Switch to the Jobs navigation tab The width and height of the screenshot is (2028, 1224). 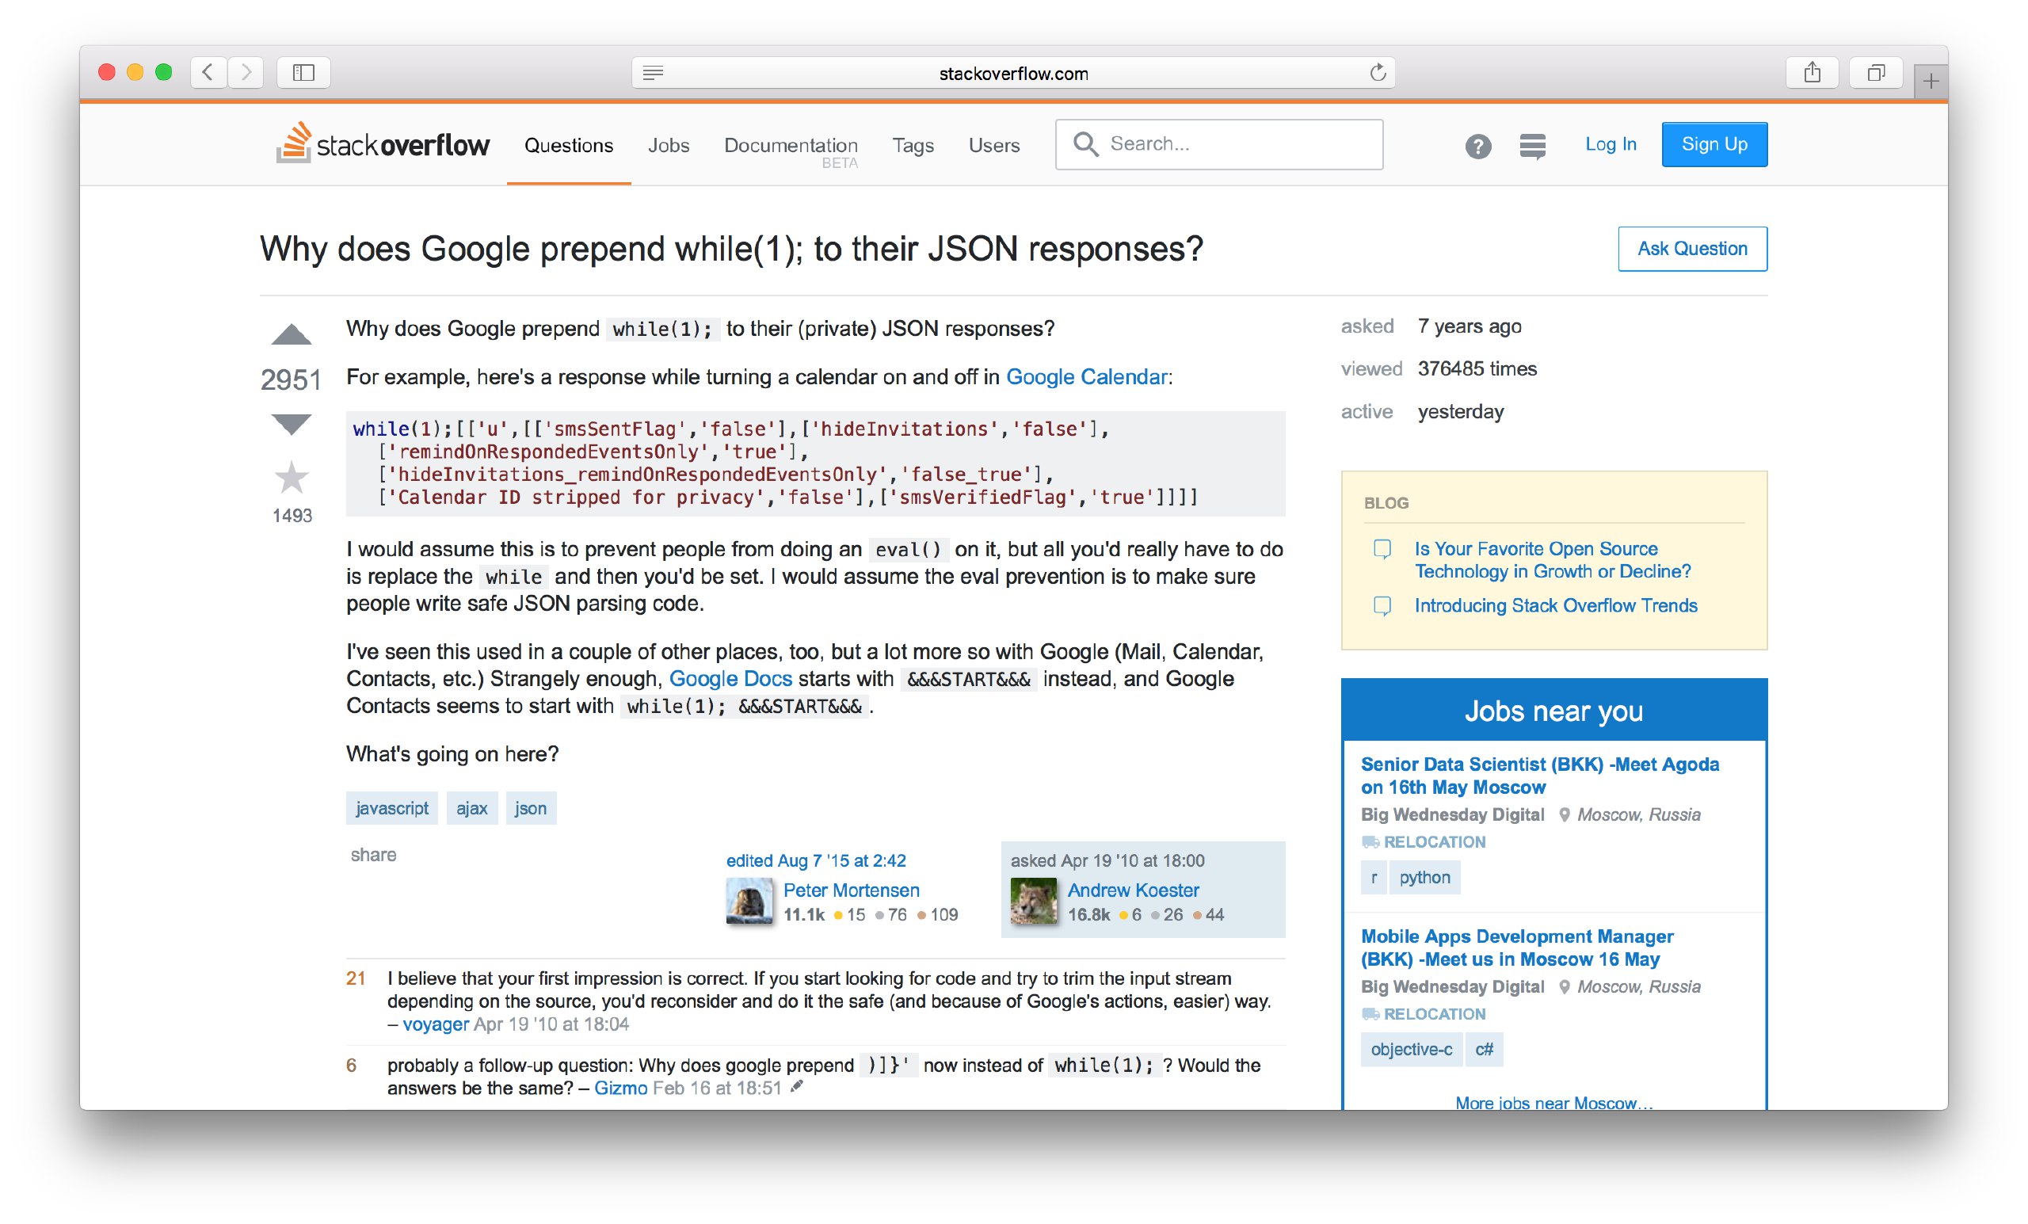point(668,145)
